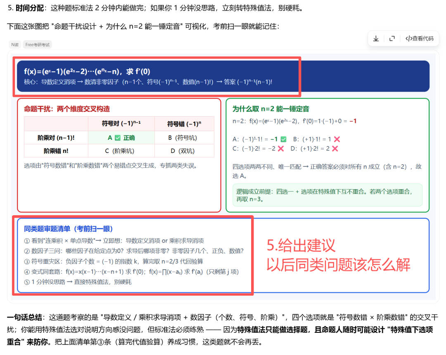Click checklist item ① 看到"连乘积 × 单点导数"

pyautogui.click(x=114, y=241)
